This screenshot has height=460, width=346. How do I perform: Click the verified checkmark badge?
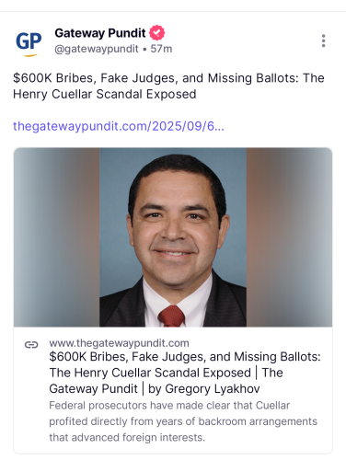156,32
